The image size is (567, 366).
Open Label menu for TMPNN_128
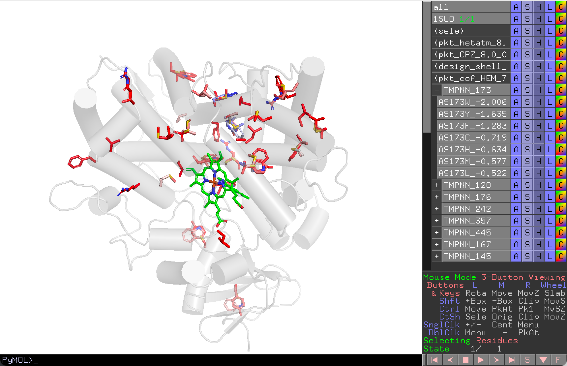coord(550,185)
